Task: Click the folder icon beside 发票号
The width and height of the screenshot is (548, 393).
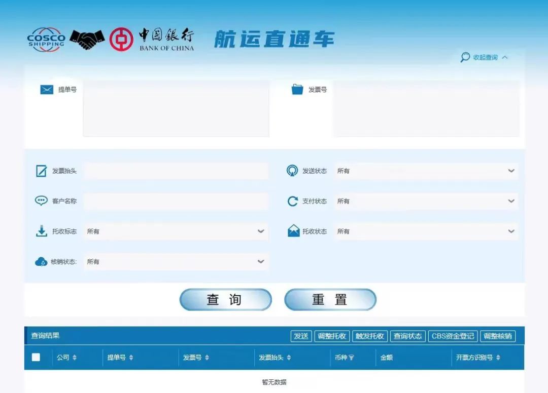Action: pos(297,90)
